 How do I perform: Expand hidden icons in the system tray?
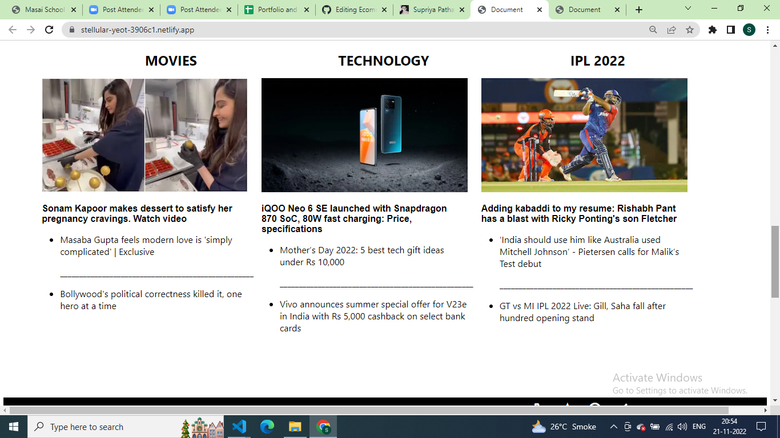(x=614, y=427)
